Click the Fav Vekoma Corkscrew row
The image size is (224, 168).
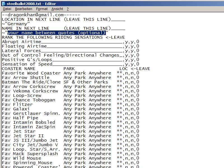[x=30, y=91]
